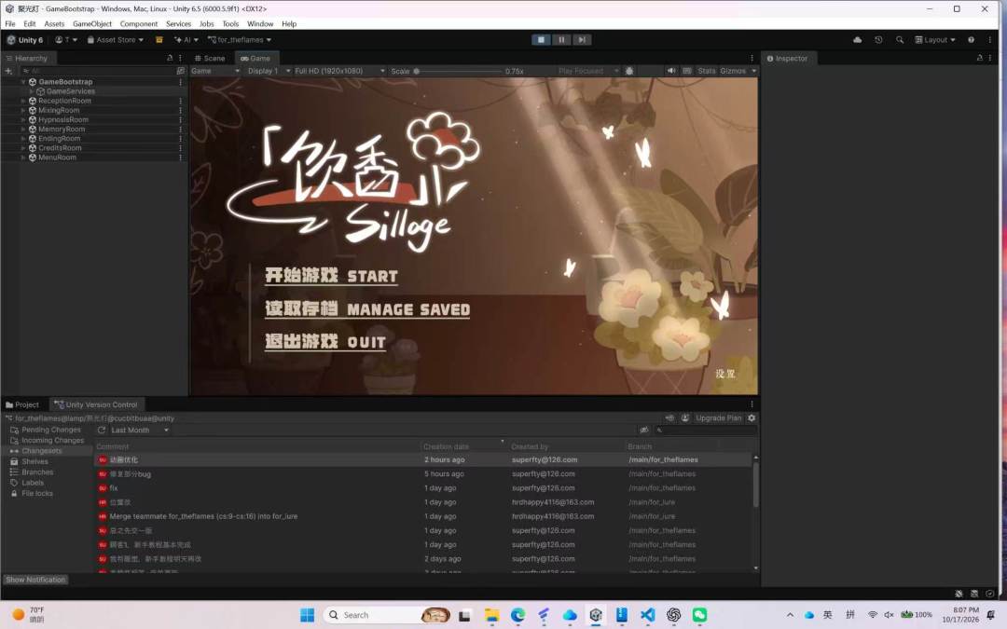
Task: Step forward one frame
Action: pos(581,40)
